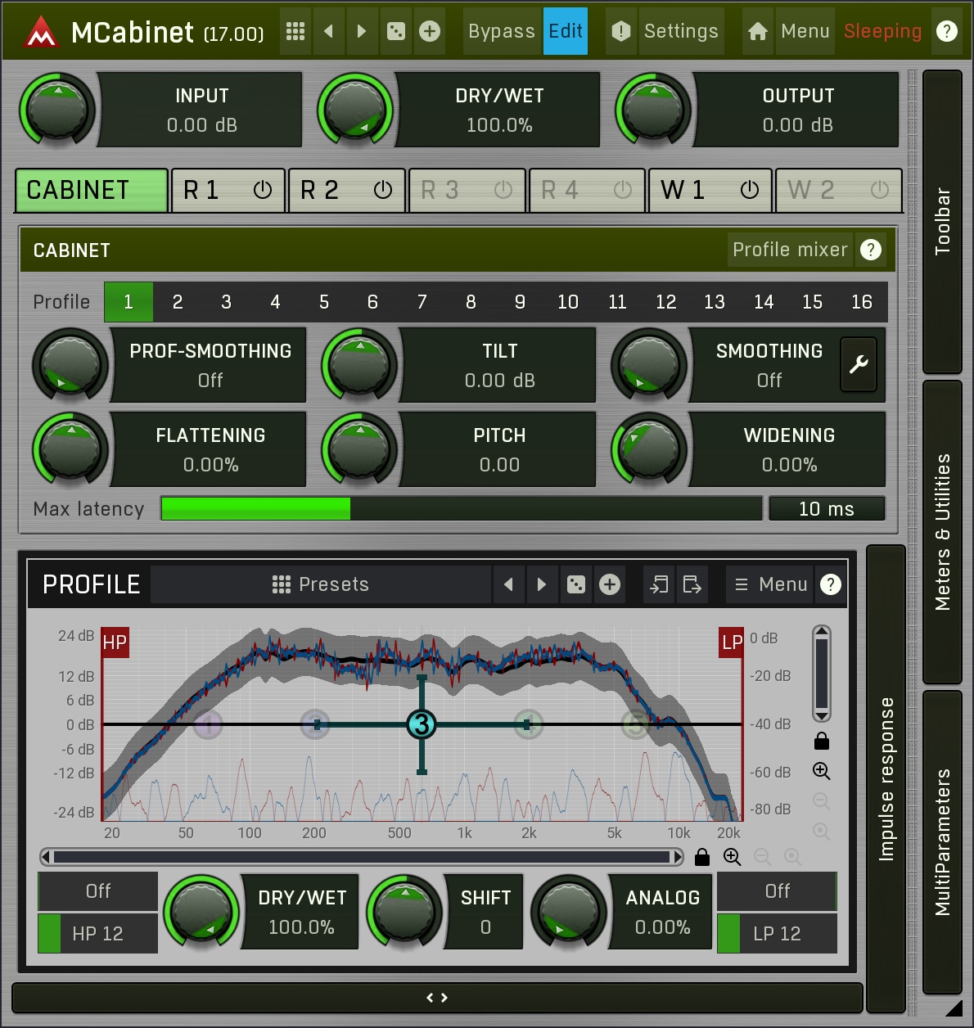Screen dimensions: 974x1028
Task: Click the home icon next to Menu
Action: (x=758, y=31)
